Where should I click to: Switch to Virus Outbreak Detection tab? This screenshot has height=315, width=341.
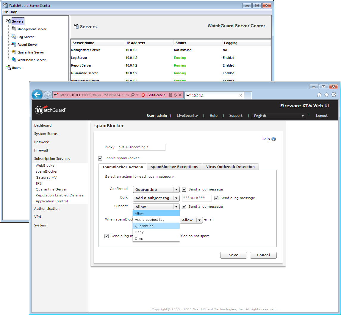tap(230, 167)
